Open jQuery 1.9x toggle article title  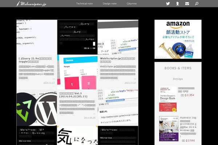35,60
